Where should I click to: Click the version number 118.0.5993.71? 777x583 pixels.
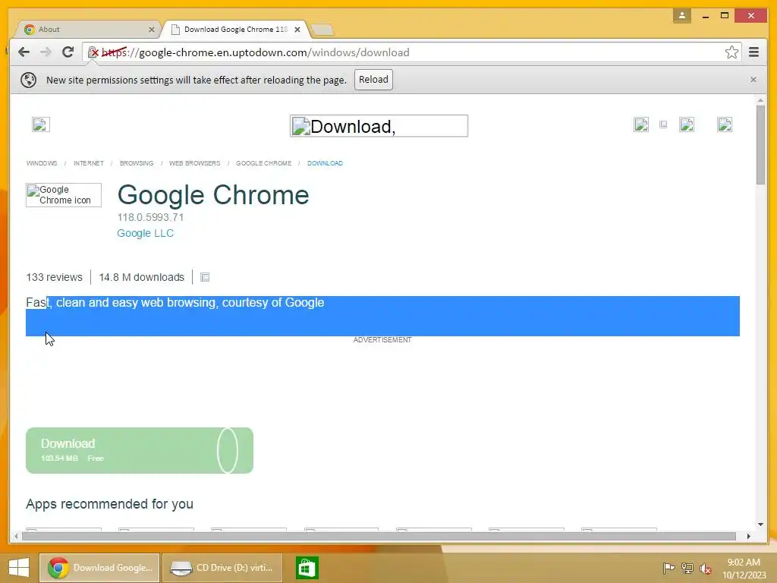point(150,217)
